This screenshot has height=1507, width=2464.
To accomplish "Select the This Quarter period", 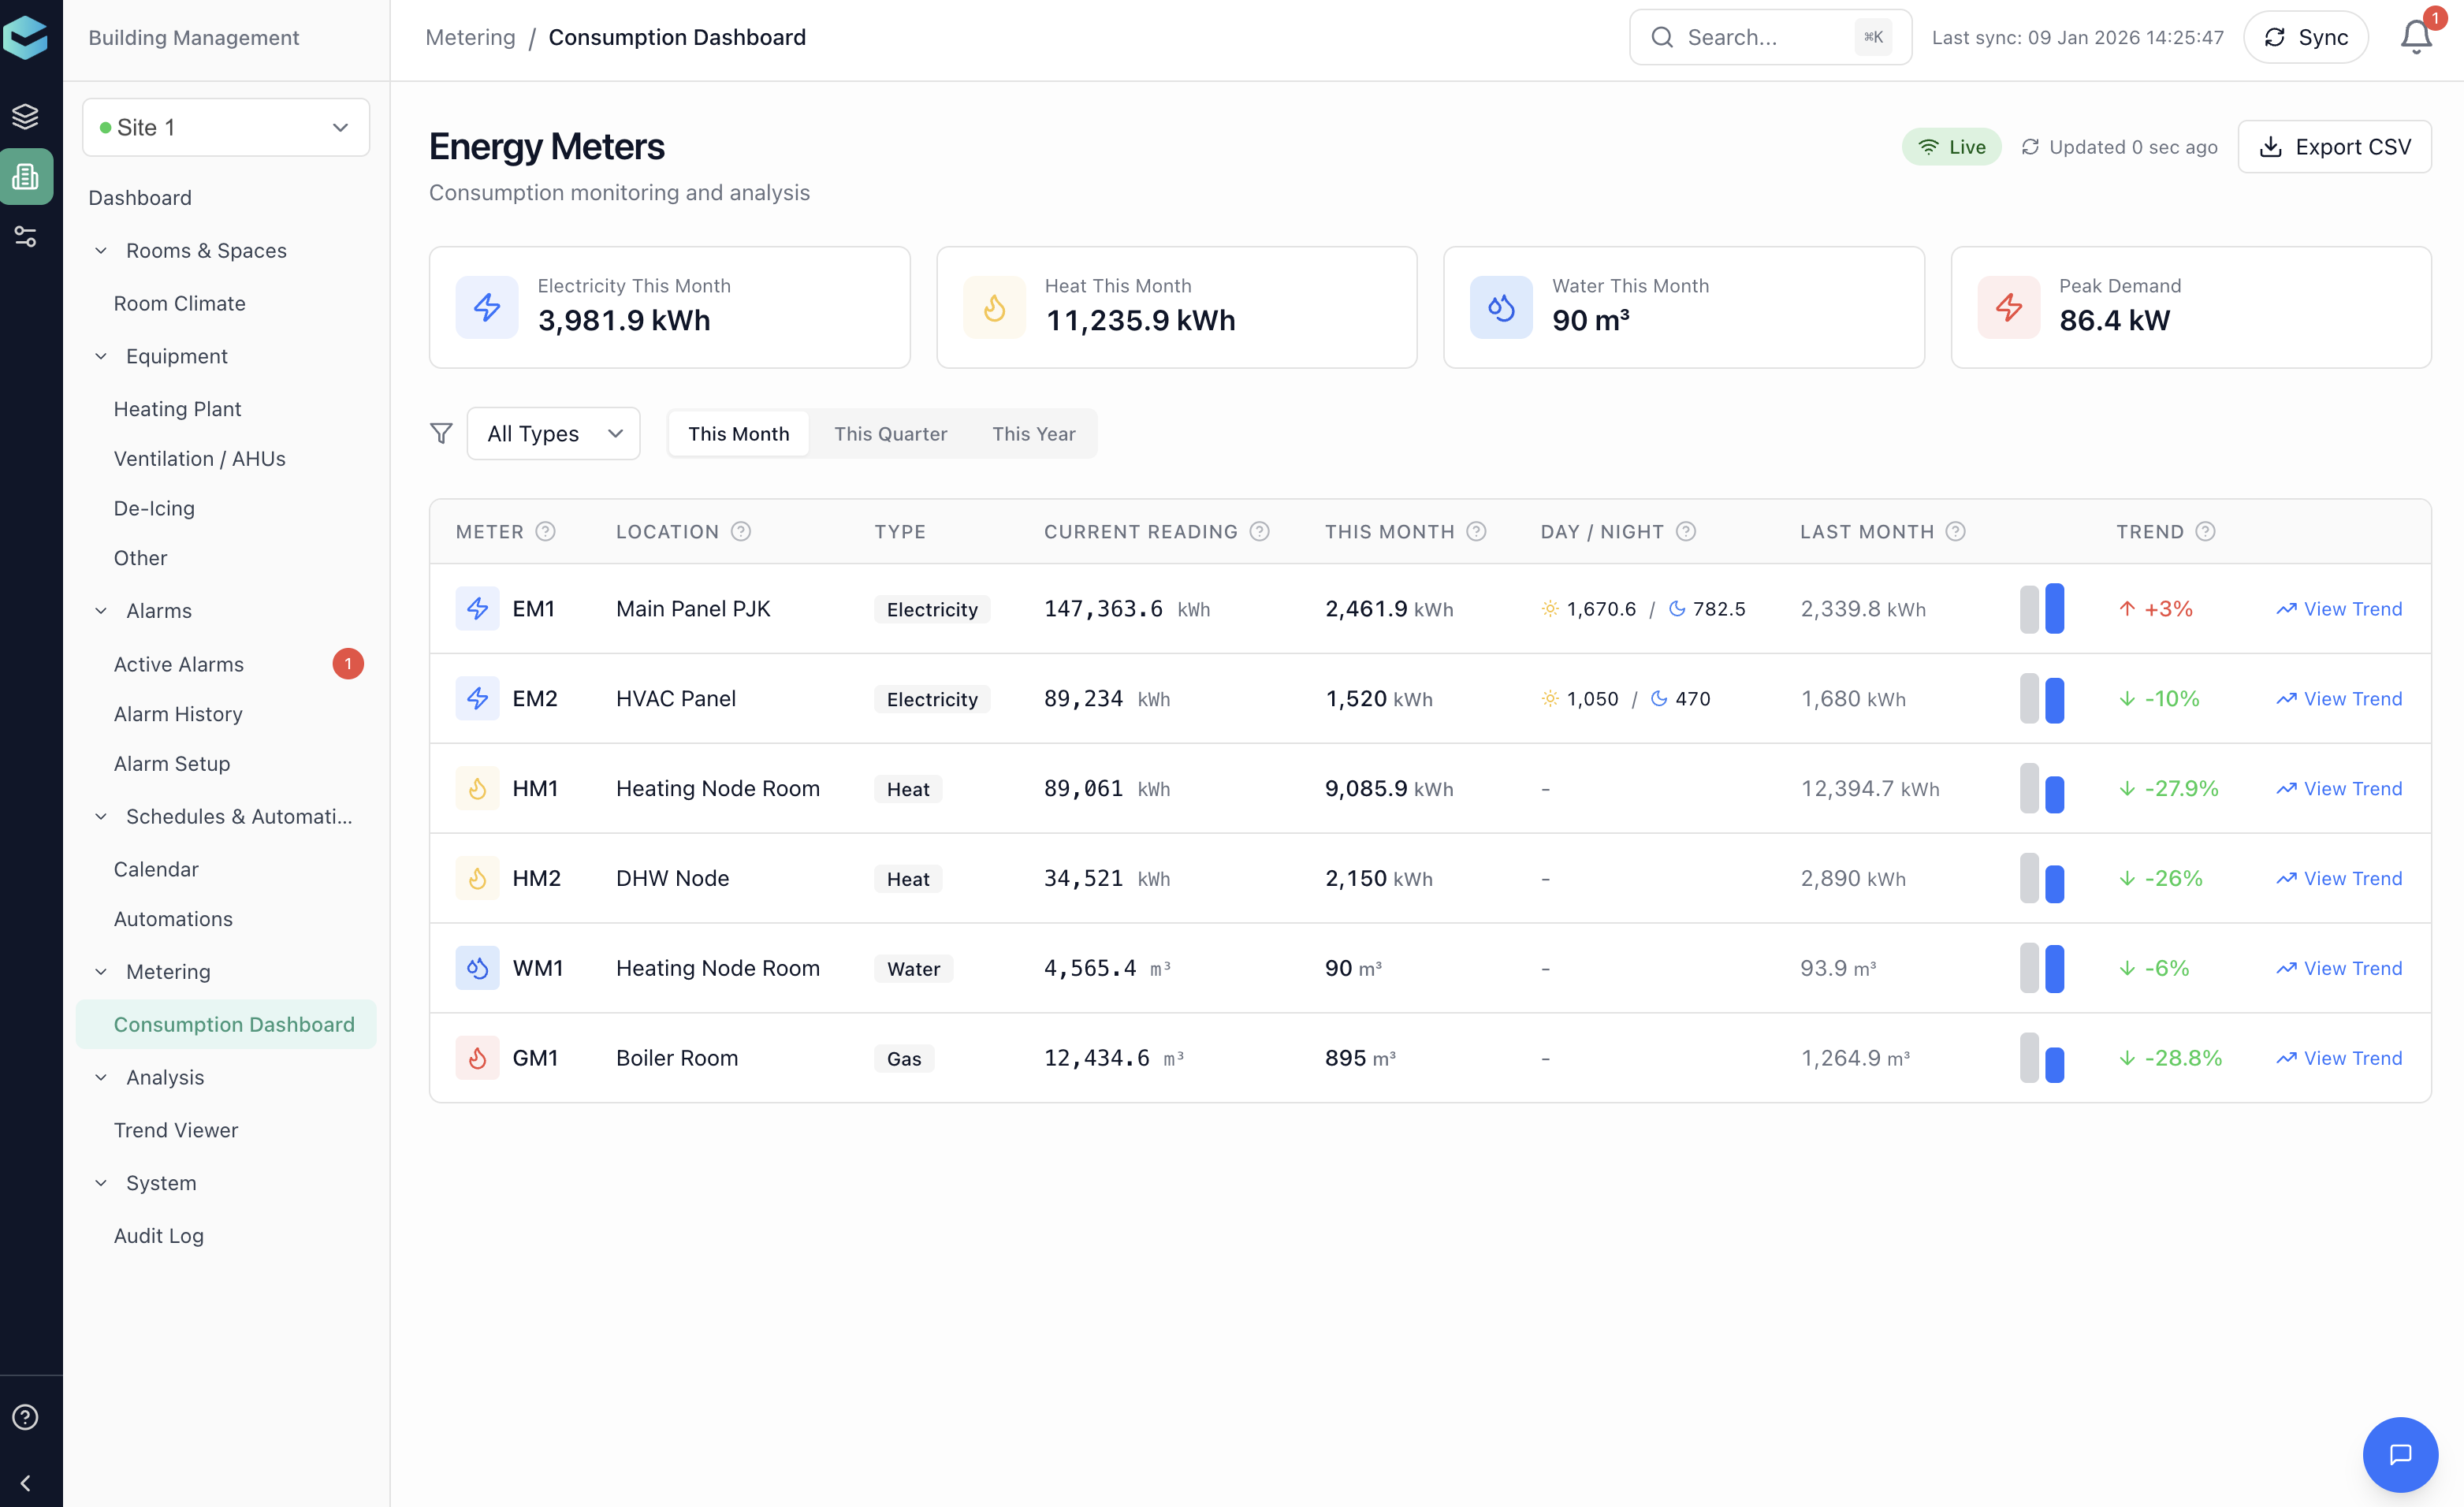I will tap(890, 433).
